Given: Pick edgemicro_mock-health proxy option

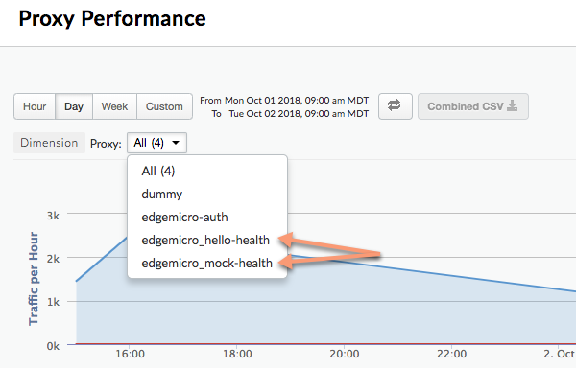Looking at the screenshot, I should pyautogui.click(x=206, y=264).
